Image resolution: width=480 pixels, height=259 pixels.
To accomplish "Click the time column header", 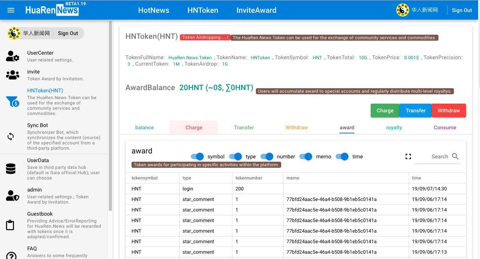I will coord(437,178).
